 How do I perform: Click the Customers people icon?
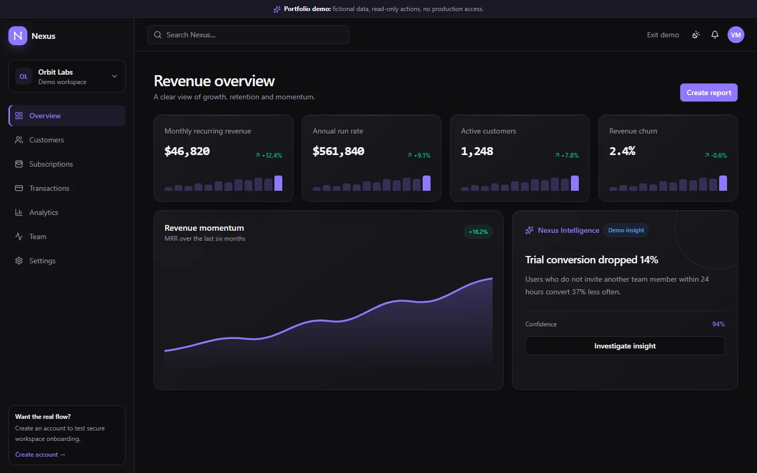click(x=19, y=140)
